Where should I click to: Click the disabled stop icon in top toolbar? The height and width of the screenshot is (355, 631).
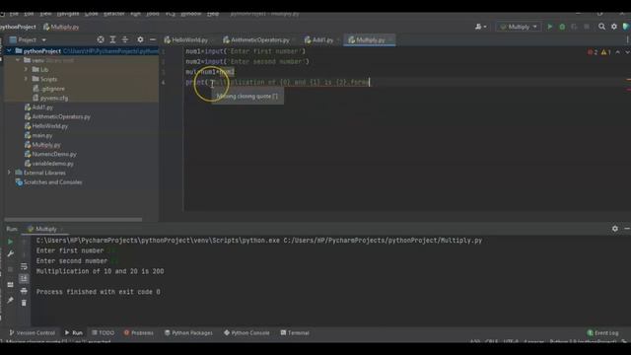click(x=587, y=27)
